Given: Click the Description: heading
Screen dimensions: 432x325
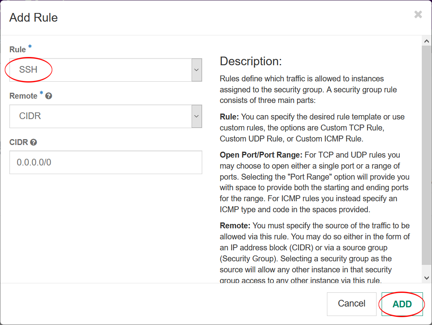Looking at the screenshot, I should 251,61.
